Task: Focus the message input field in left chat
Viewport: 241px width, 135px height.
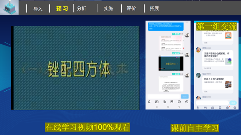Action: point(163,96)
